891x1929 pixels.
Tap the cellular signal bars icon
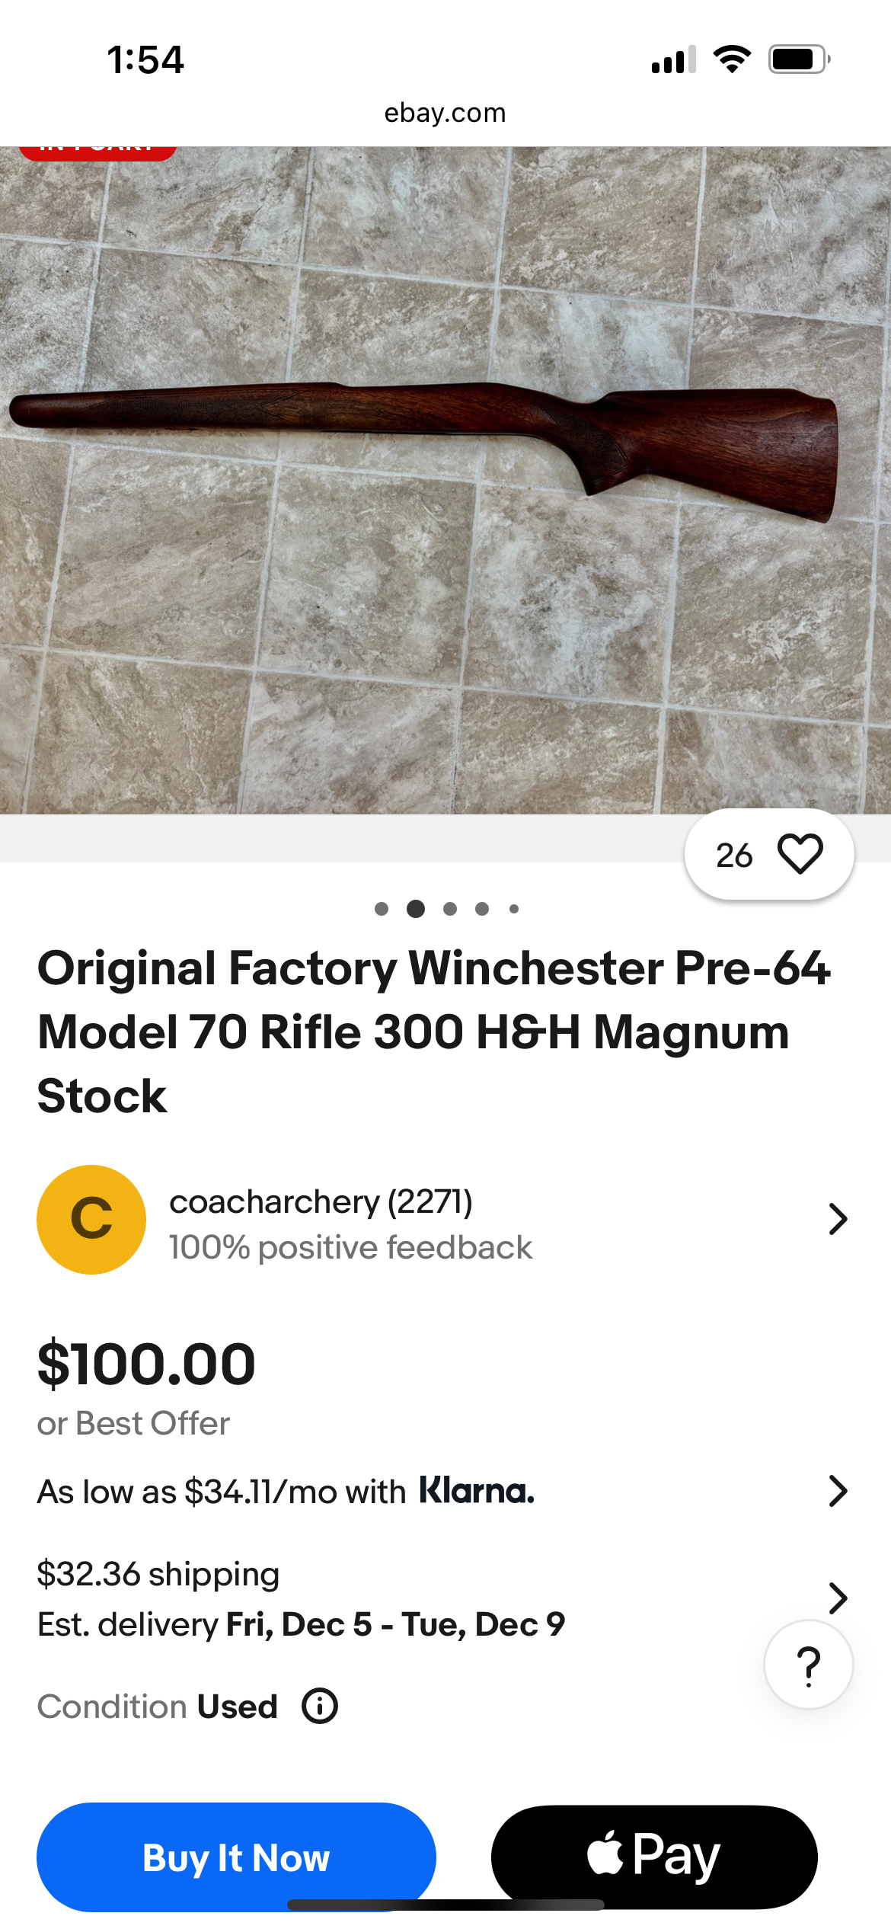click(x=673, y=59)
